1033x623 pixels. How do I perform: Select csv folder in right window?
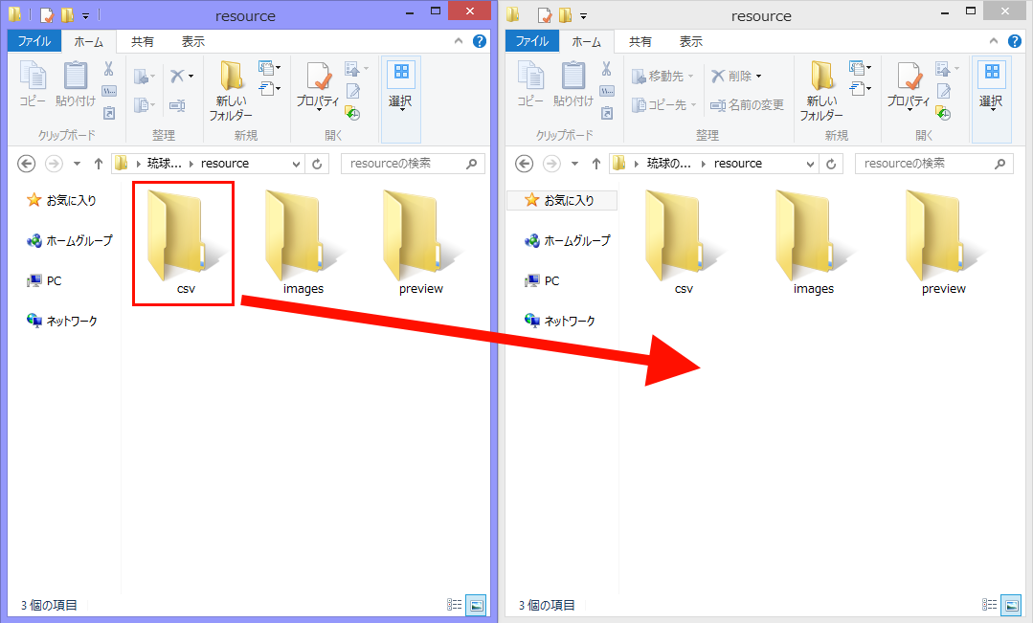click(684, 243)
